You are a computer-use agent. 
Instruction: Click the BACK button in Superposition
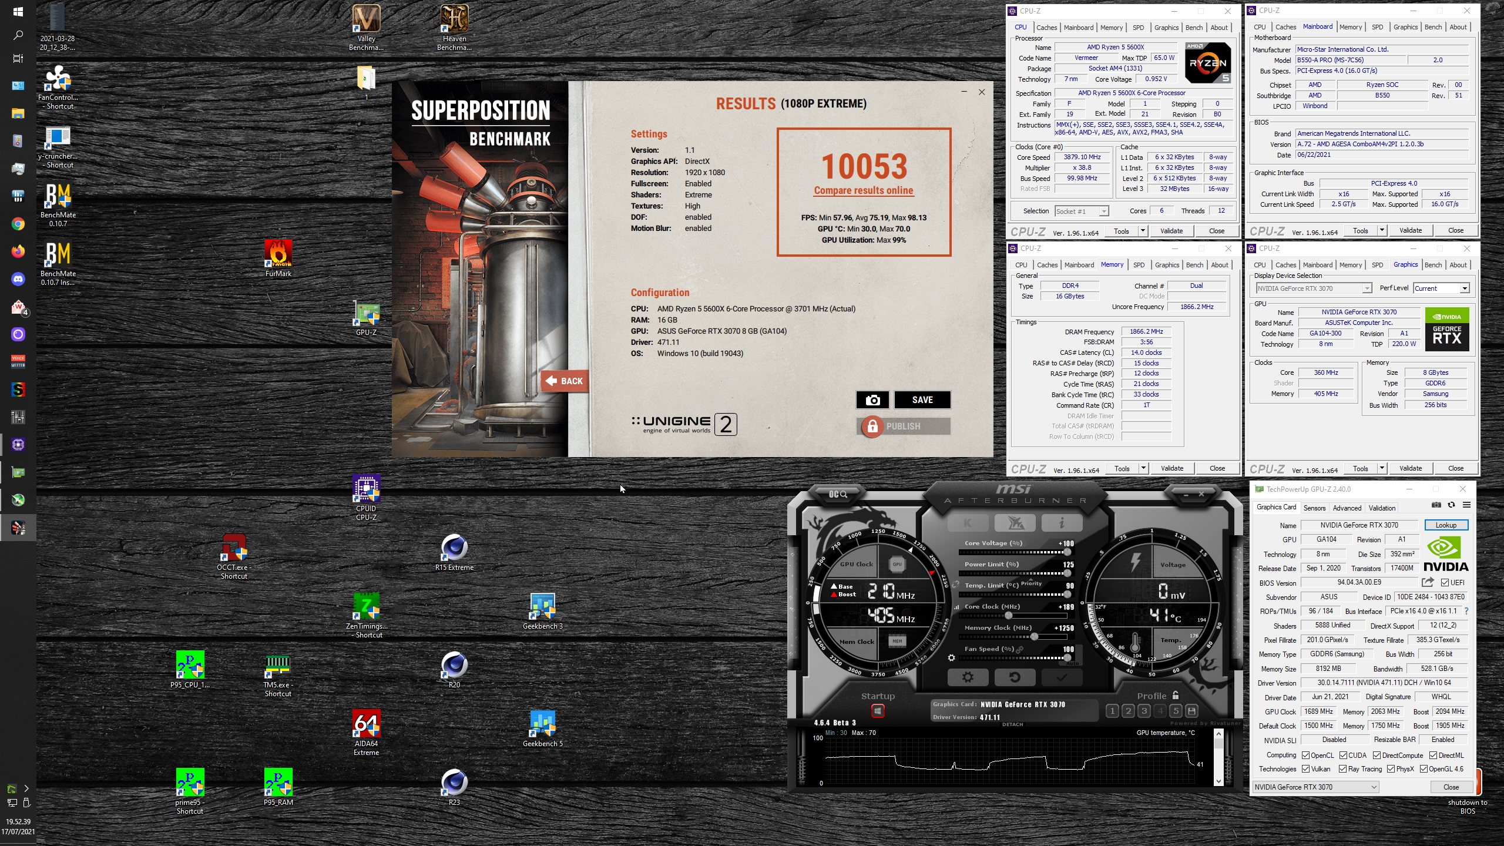564,381
